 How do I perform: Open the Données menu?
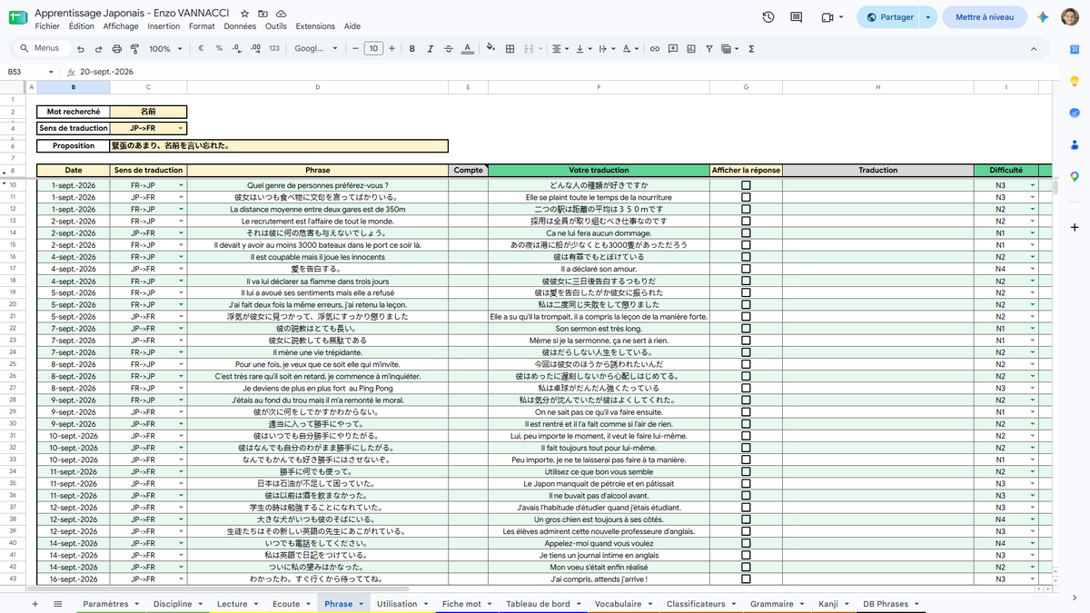[x=240, y=26]
